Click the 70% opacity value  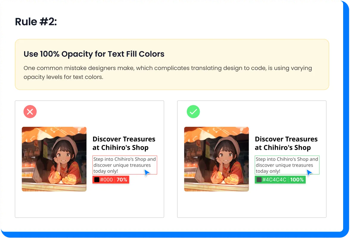122,180
